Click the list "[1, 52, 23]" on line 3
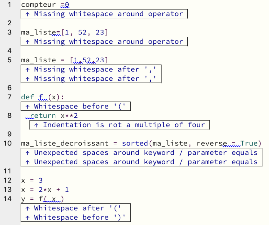 (x=84, y=32)
